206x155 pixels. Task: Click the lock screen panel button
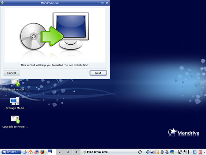click(x=195, y=152)
